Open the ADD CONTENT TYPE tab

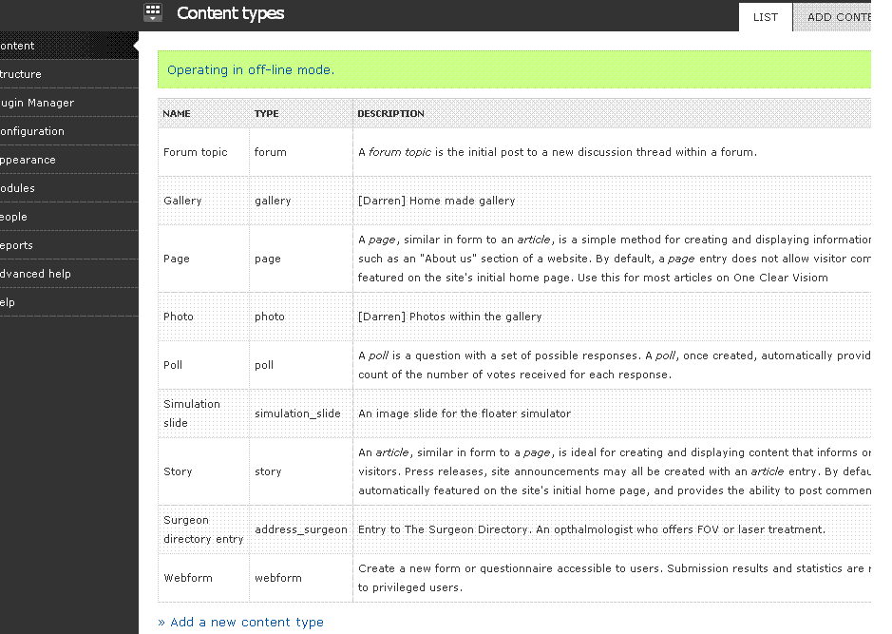[x=838, y=17]
